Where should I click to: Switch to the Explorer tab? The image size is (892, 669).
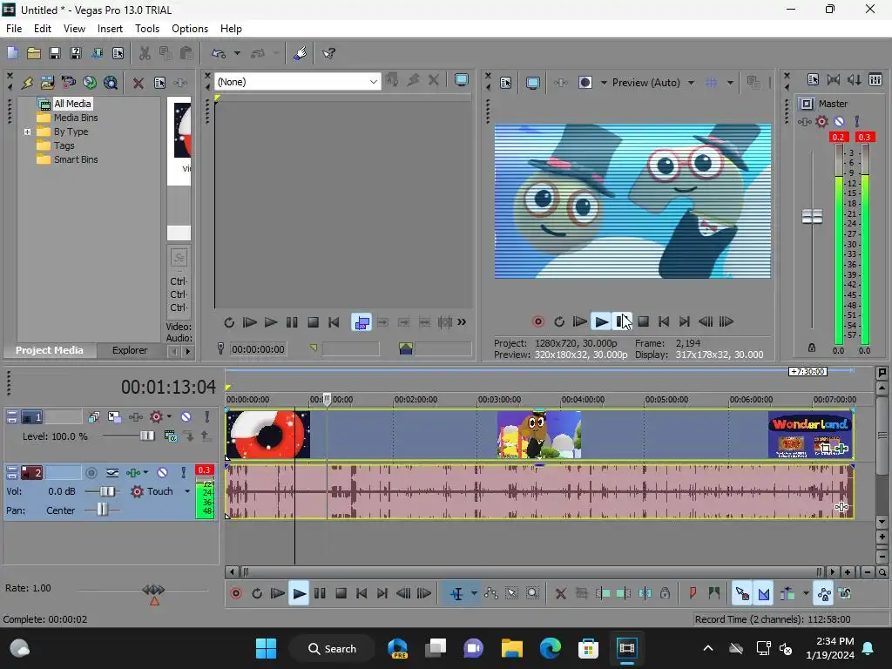130,350
